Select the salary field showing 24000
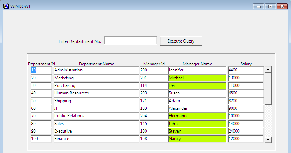This screenshot has width=291, height=153. point(246,131)
